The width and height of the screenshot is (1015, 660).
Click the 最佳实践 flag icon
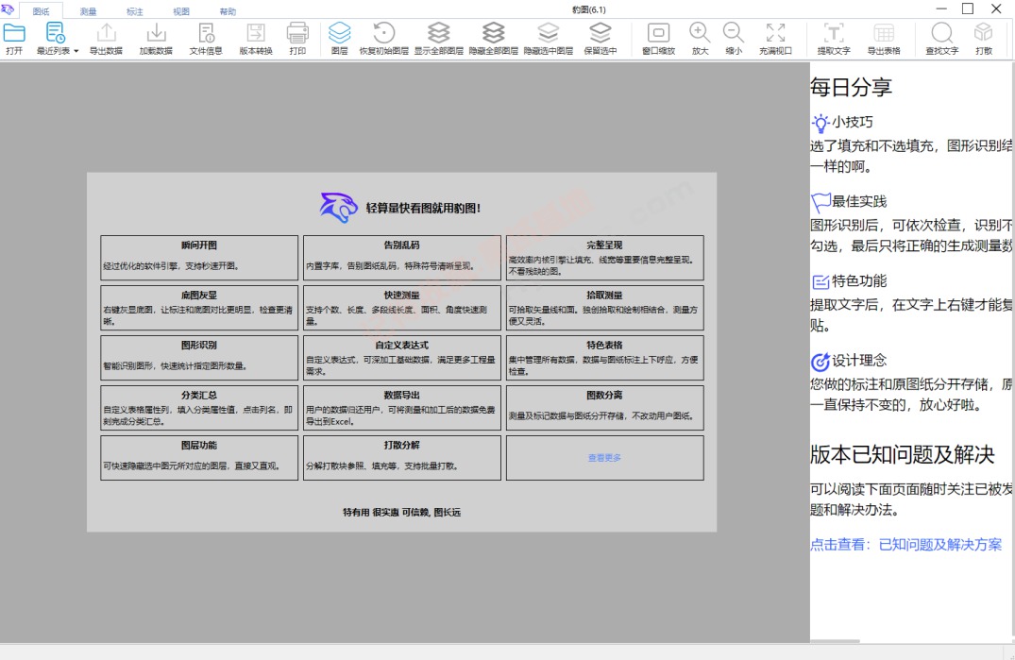(x=820, y=202)
